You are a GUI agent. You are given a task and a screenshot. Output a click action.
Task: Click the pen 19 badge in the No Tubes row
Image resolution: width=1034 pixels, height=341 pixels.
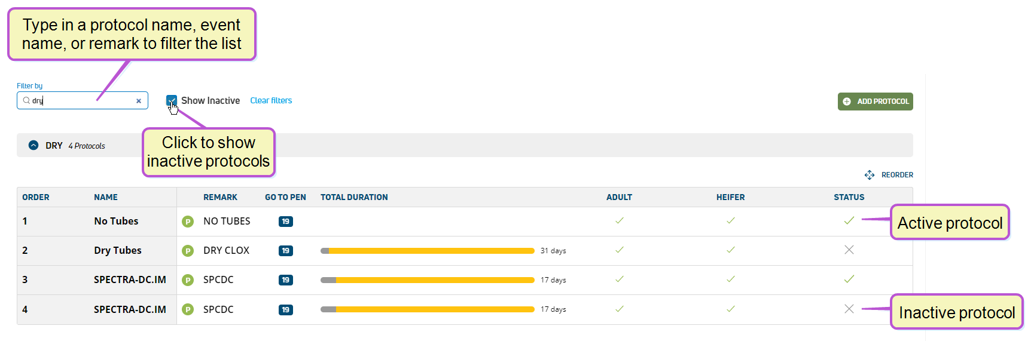(x=286, y=222)
